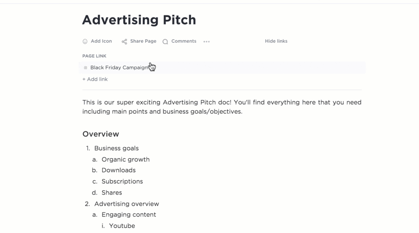The height and width of the screenshot is (233, 419).
Task: Click the PAGE LINK section label
Action: (x=94, y=56)
